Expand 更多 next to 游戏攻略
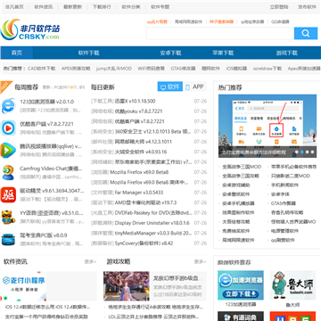 [x=200, y=261]
